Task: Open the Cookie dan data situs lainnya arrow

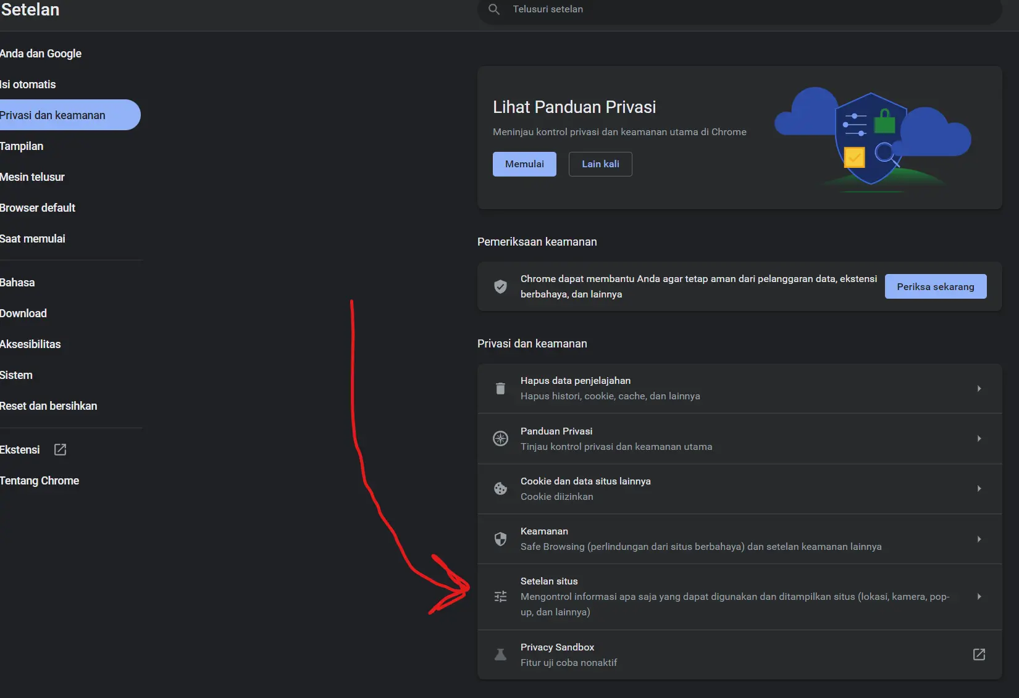Action: click(x=979, y=488)
